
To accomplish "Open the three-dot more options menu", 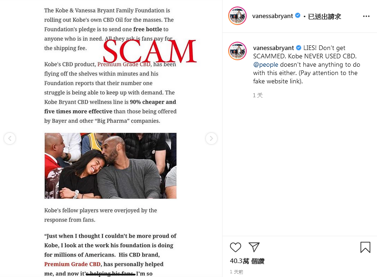I will tap(366, 16).
